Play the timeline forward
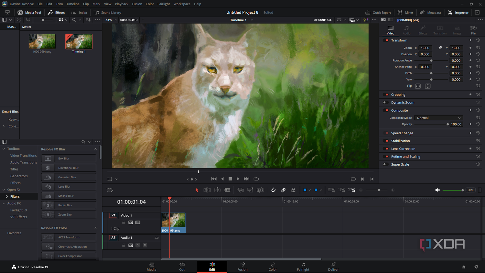Viewport: 485px width, 273px height. pyautogui.click(x=238, y=179)
